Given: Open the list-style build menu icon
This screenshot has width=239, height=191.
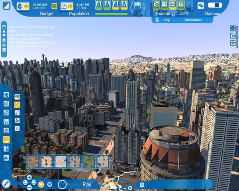Looking at the screenshot, I should click(x=6, y=149).
